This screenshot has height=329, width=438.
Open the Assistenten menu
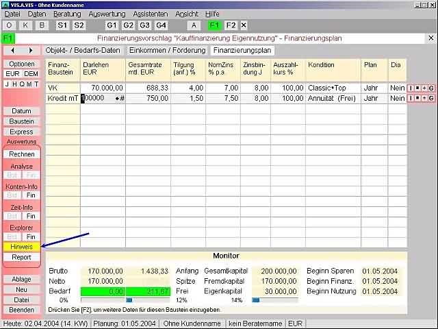pos(151,14)
